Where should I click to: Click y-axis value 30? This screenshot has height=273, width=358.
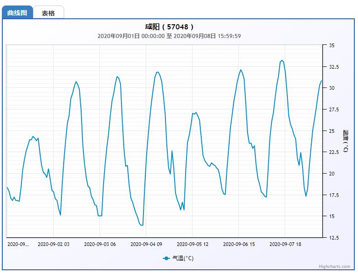click(332, 88)
